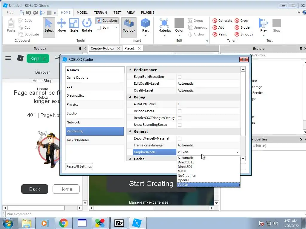Open the Color dropdown arrow

tap(179, 36)
